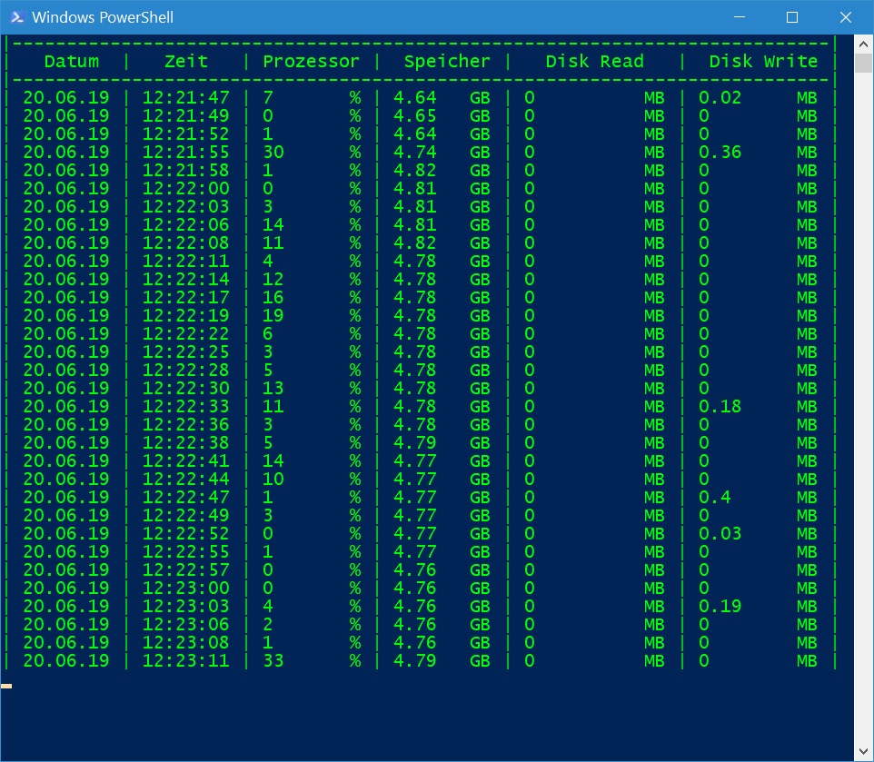Click memory value 4.64 at 12:21:47
The width and height of the screenshot is (874, 762).
point(414,97)
